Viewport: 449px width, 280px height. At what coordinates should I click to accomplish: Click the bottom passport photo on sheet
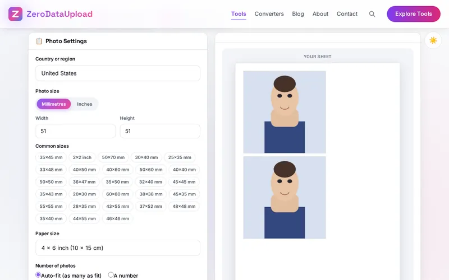(x=285, y=198)
